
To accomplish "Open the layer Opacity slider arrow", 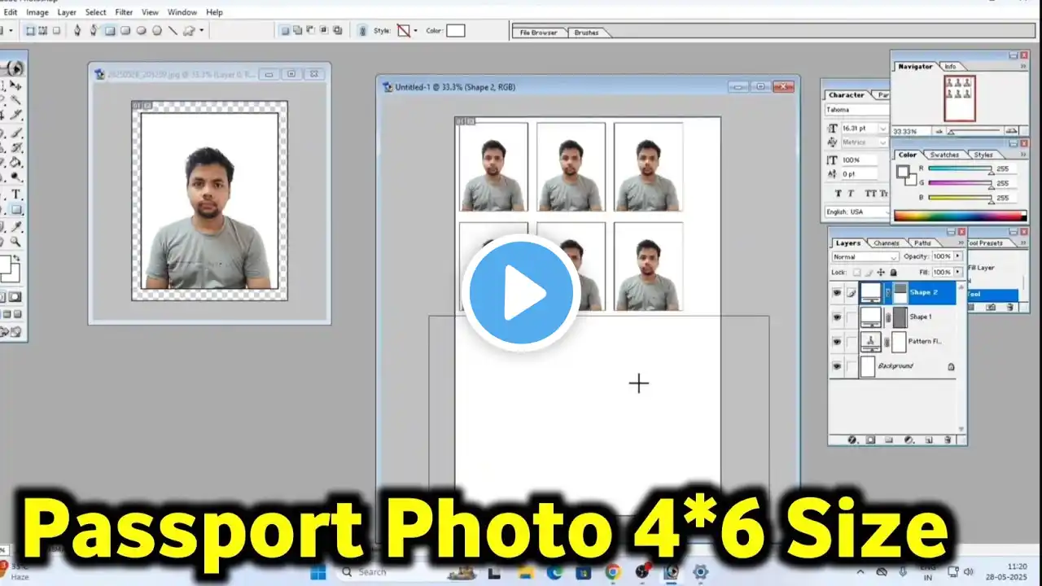I will 958,256.
